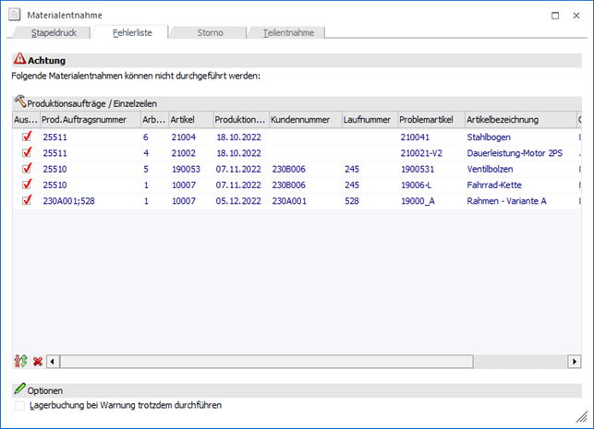Click the red X delete icon
Image resolution: width=594 pixels, height=429 pixels.
coord(38,361)
